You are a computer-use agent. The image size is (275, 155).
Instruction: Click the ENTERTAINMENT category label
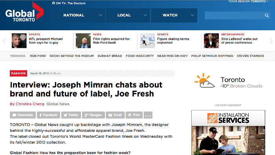pyautogui.click(x=233, y=34)
